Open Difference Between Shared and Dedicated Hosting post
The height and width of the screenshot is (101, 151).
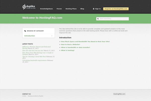coord(36,47)
